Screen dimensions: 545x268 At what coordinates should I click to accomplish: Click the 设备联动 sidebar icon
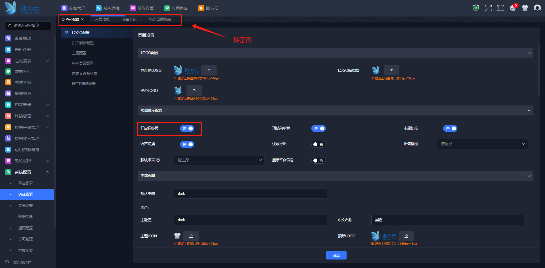8,38
